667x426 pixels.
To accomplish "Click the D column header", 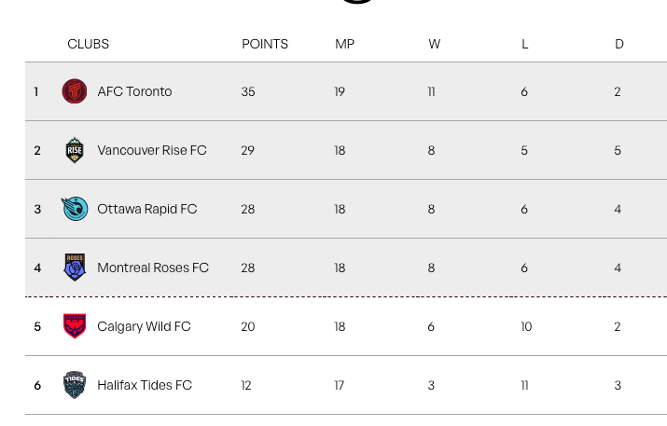I will [x=619, y=44].
